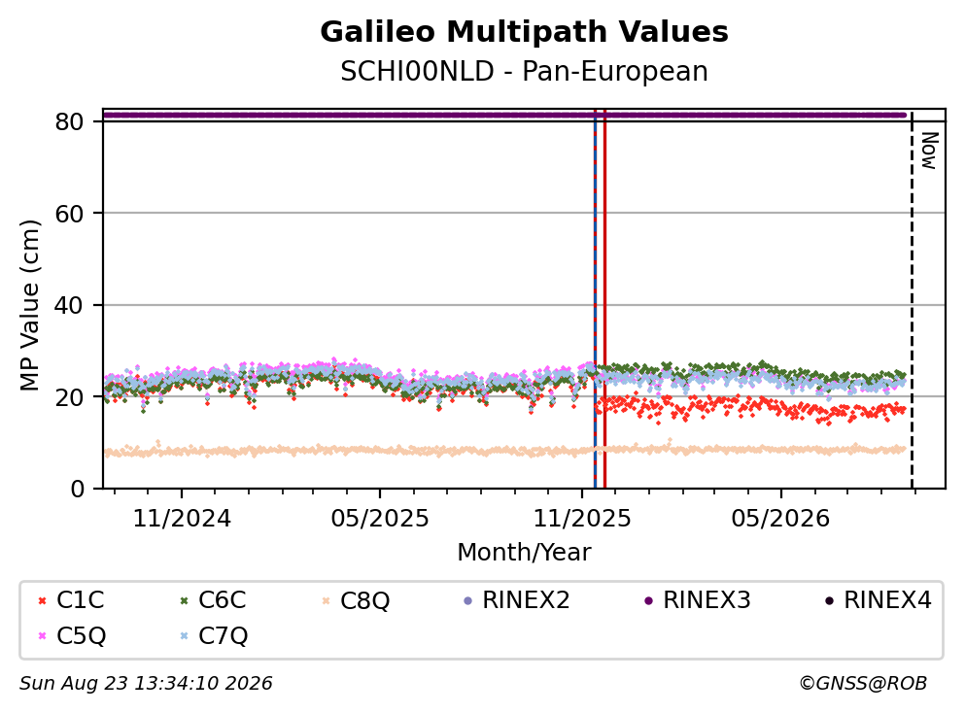Click the C1C red legend marker
Screen dimensions: 965x713
(x=42, y=600)
